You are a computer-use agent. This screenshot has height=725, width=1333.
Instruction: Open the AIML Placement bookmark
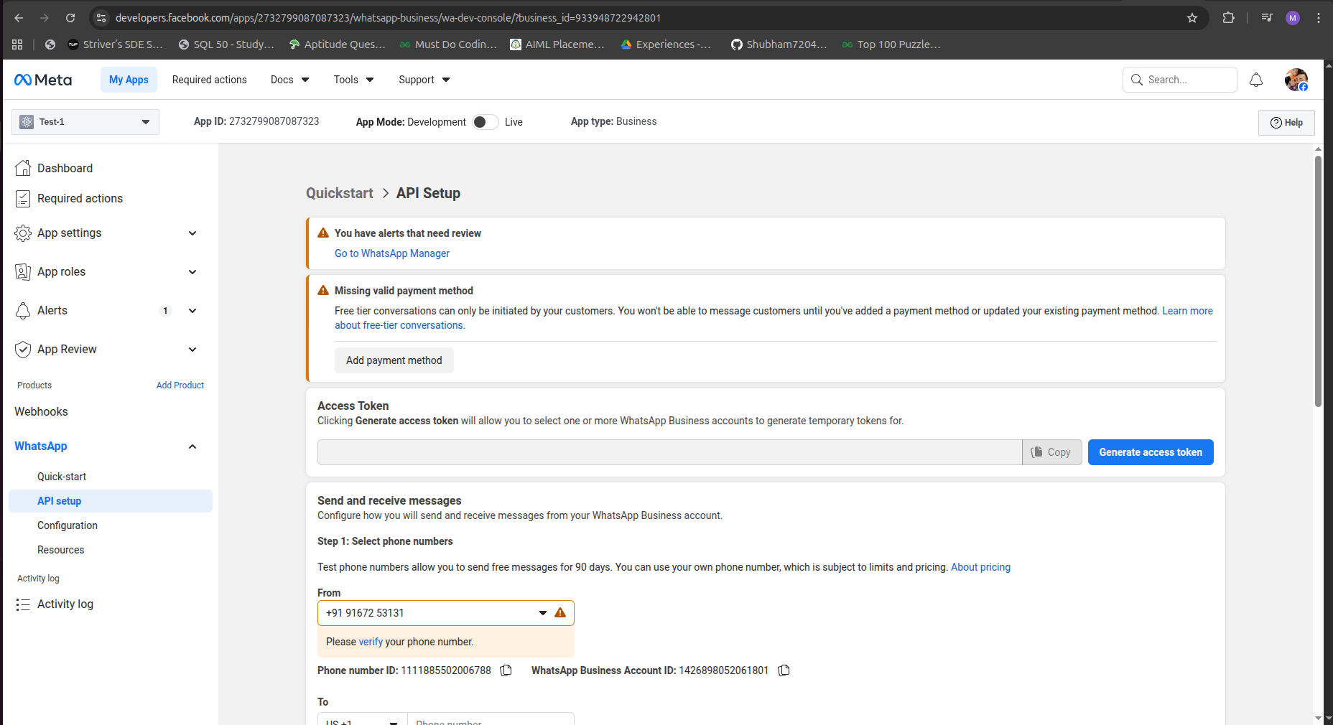[x=557, y=45]
